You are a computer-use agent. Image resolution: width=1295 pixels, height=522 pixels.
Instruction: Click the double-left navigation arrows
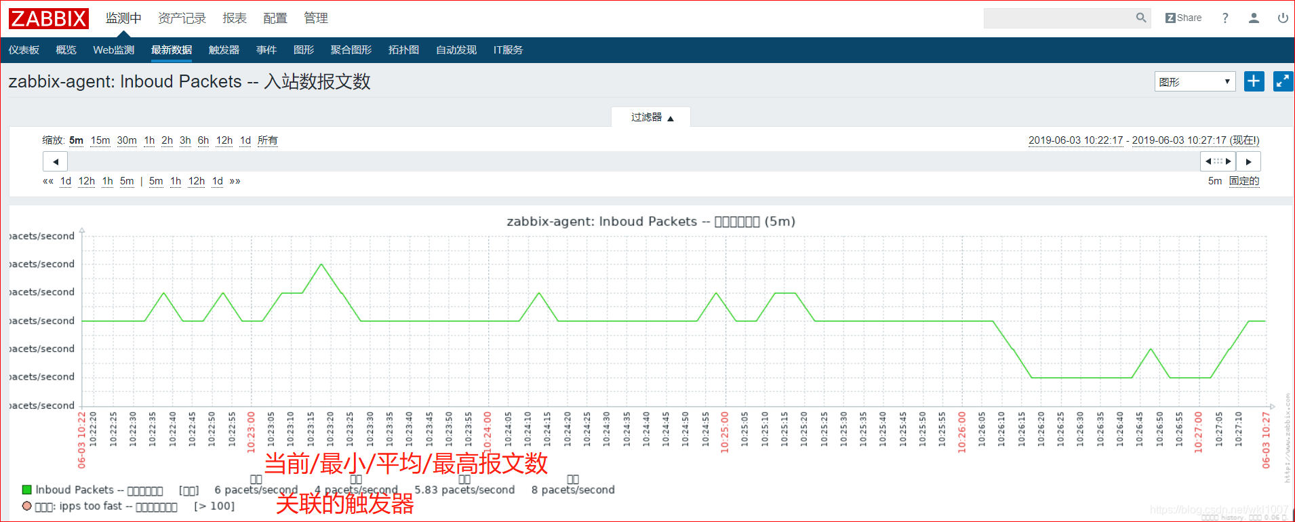point(47,181)
